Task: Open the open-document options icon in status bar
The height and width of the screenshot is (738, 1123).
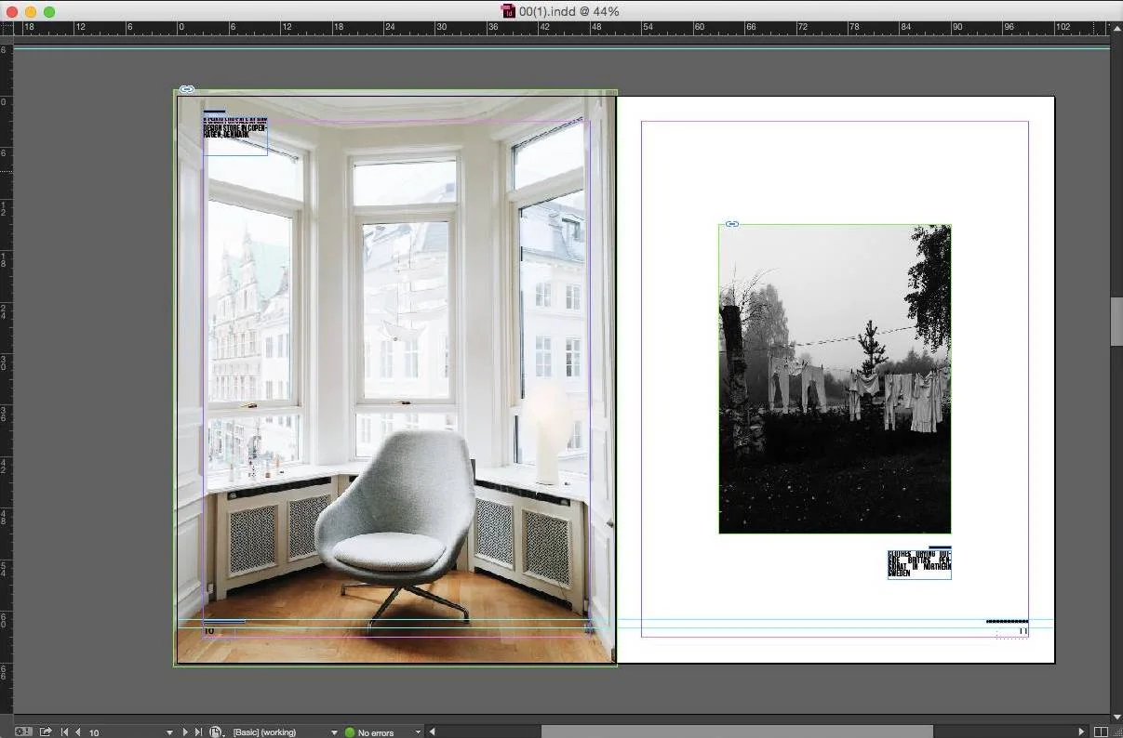Action: (x=217, y=732)
